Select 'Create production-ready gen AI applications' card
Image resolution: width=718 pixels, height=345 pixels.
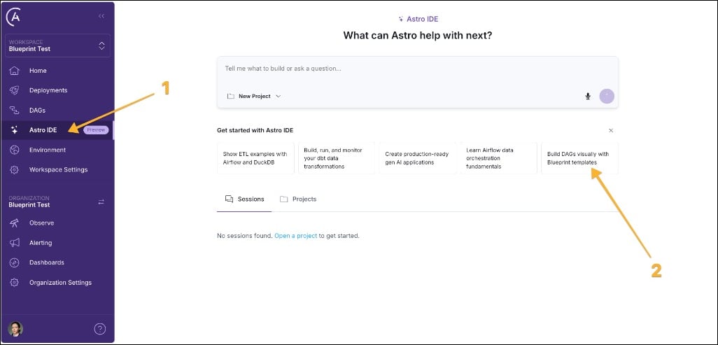(418, 158)
